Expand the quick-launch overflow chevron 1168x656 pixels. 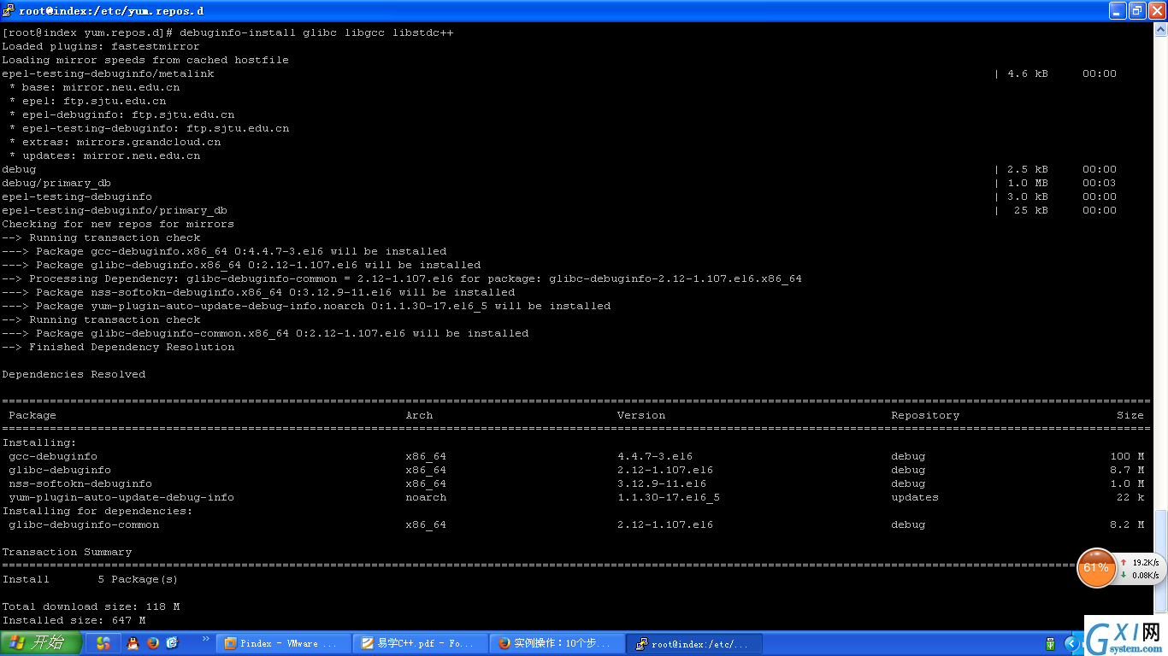click(x=205, y=639)
